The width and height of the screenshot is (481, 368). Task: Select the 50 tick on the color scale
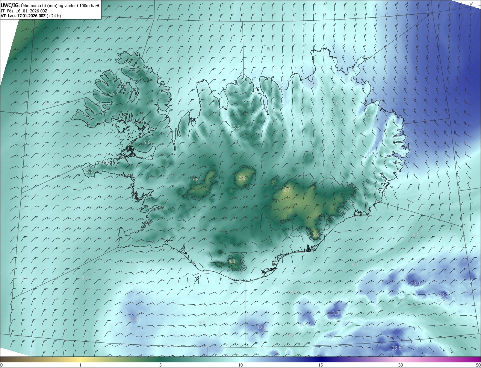coord(478,365)
